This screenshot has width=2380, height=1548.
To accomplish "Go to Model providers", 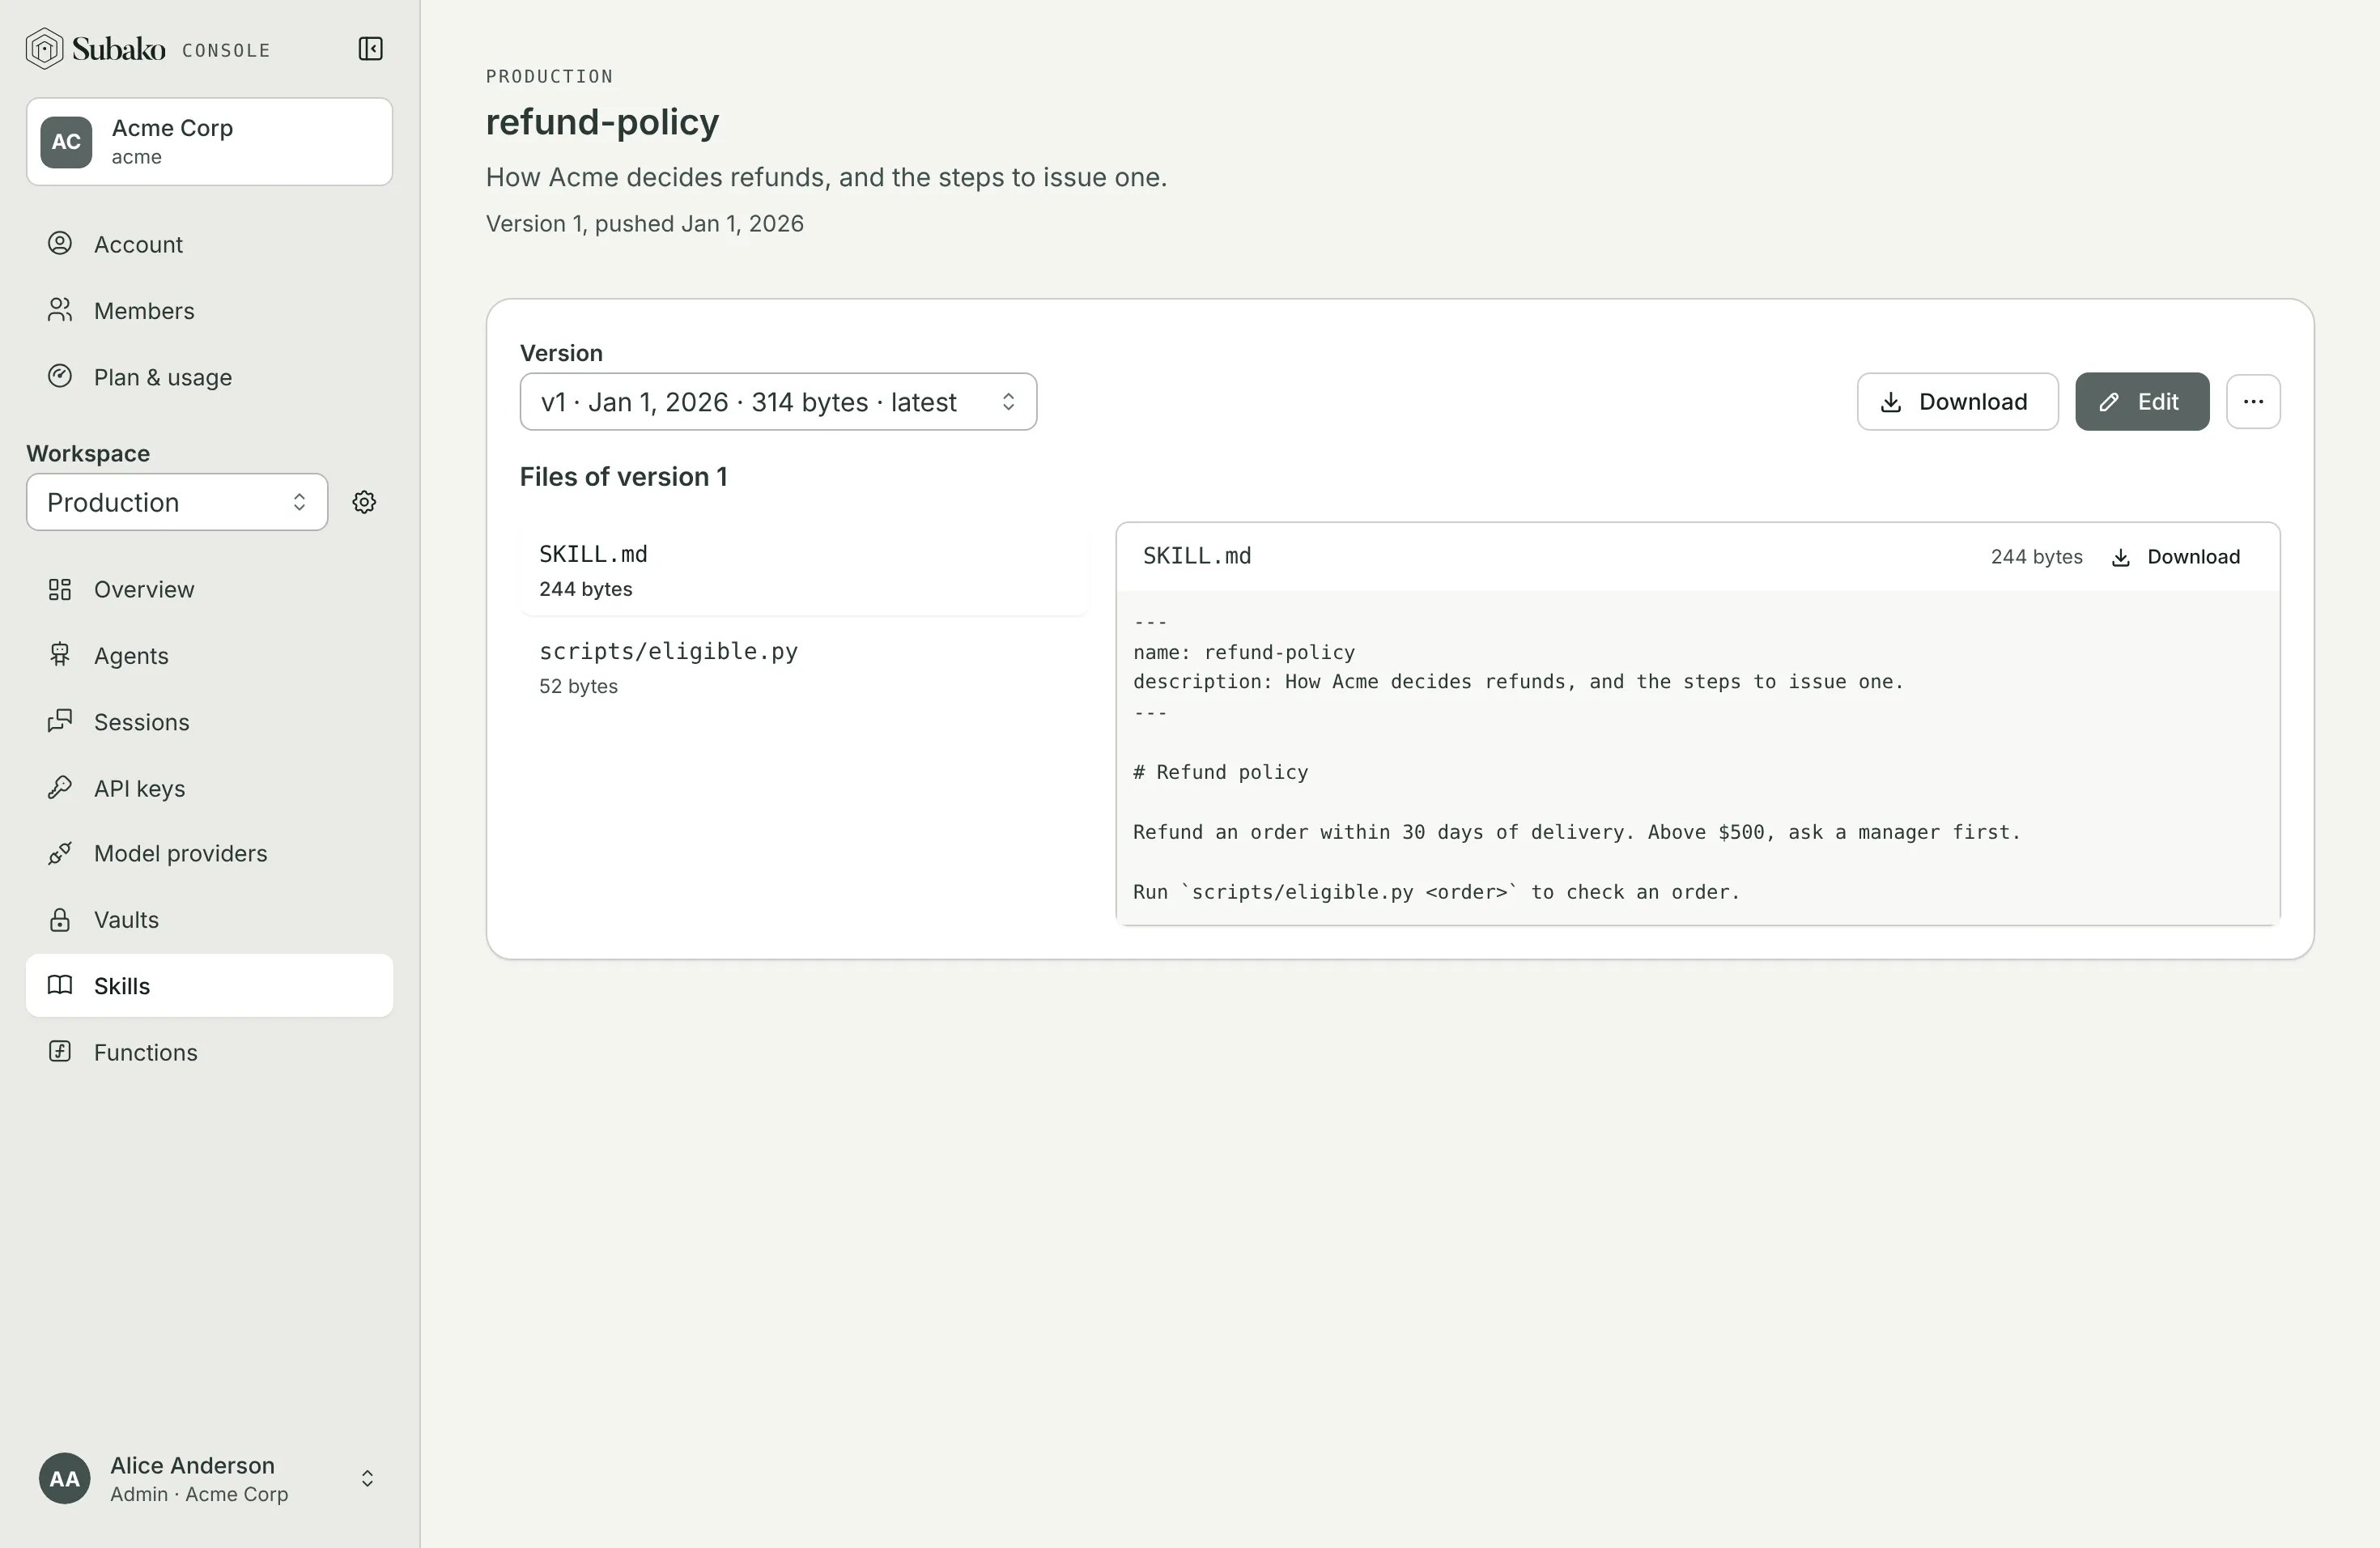I will (x=209, y=853).
